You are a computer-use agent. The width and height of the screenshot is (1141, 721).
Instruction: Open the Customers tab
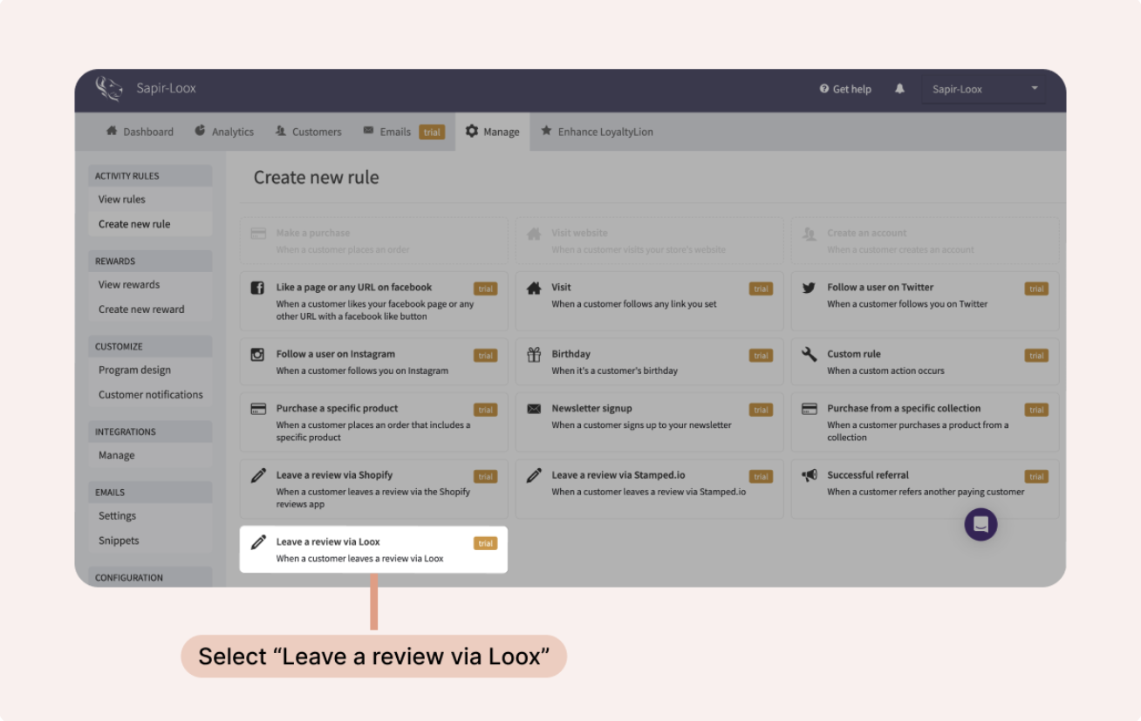(x=309, y=132)
